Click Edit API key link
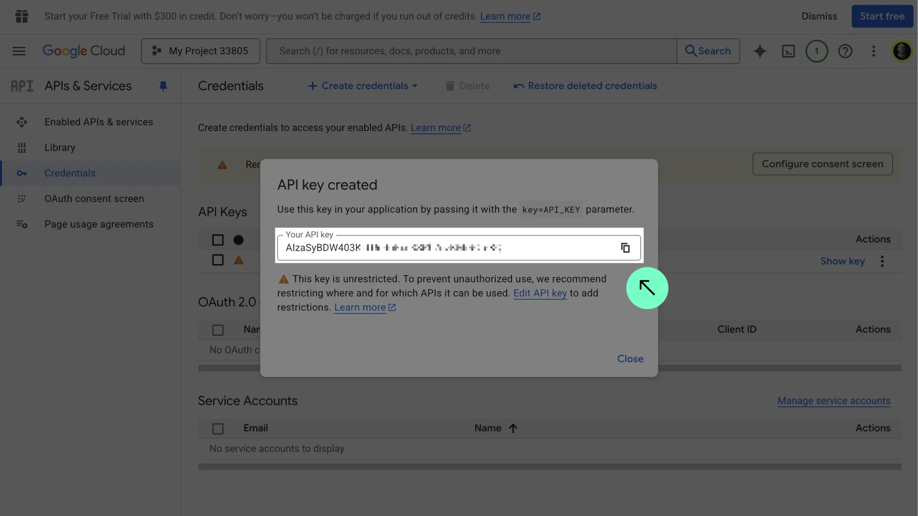 click(x=540, y=293)
